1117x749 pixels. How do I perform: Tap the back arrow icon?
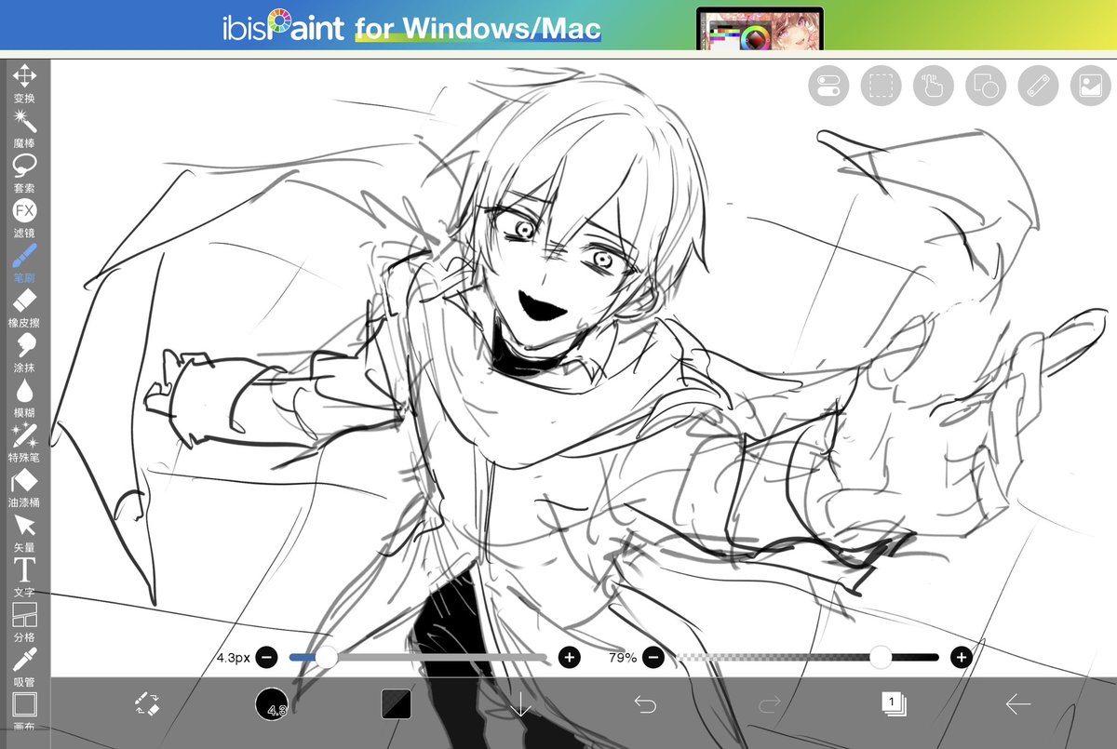[x=1017, y=704]
